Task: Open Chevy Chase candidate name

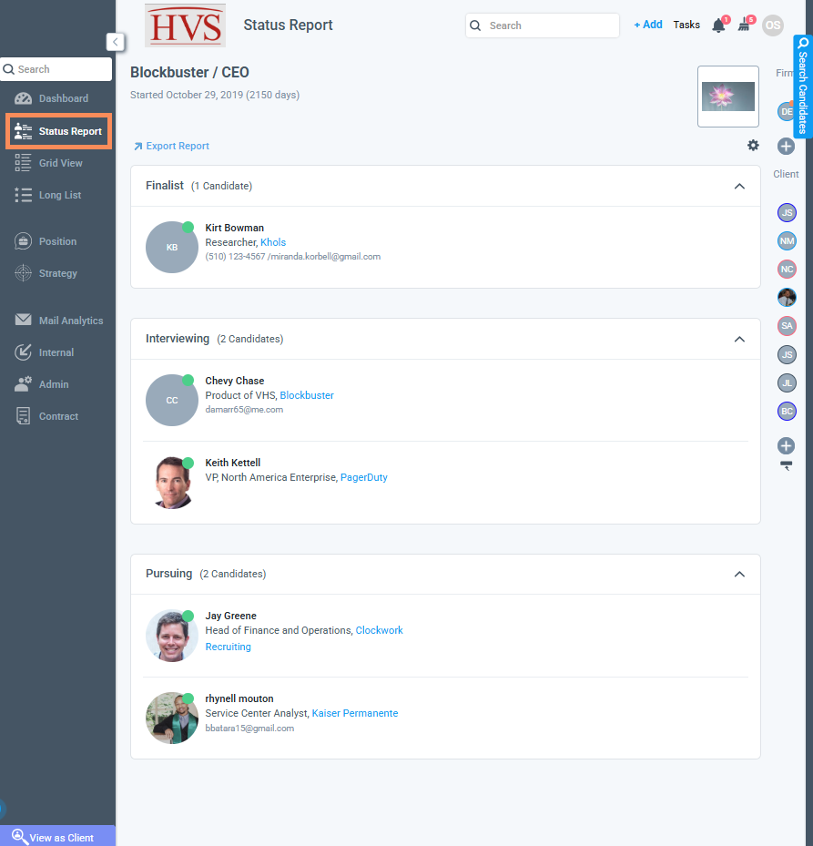Action: pos(235,381)
